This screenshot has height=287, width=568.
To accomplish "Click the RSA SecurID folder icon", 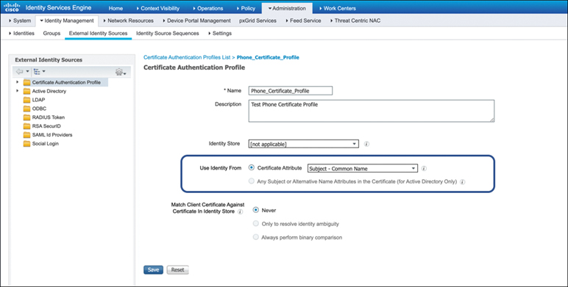I will (26, 126).
